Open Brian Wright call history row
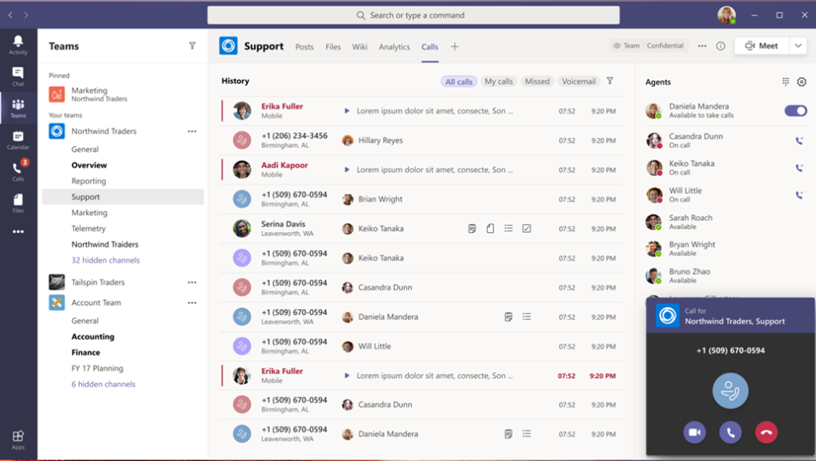Image resolution: width=816 pixels, height=461 pixels. (x=421, y=199)
